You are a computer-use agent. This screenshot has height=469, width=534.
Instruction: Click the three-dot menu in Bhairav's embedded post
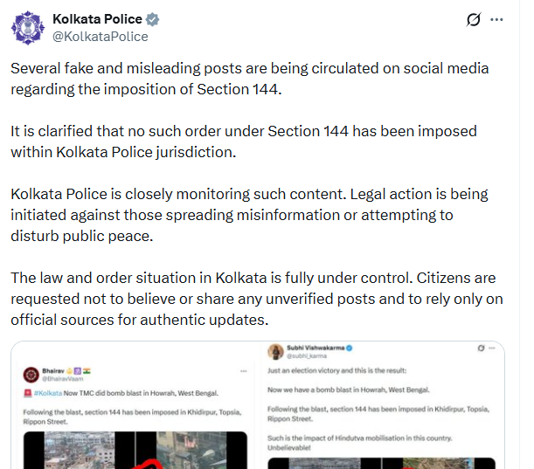pyautogui.click(x=243, y=371)
